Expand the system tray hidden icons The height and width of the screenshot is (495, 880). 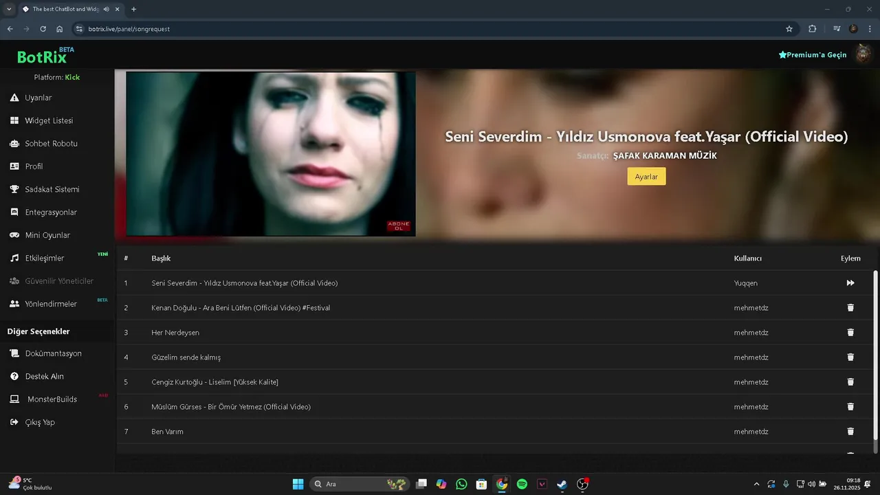(x=757, y=484)
